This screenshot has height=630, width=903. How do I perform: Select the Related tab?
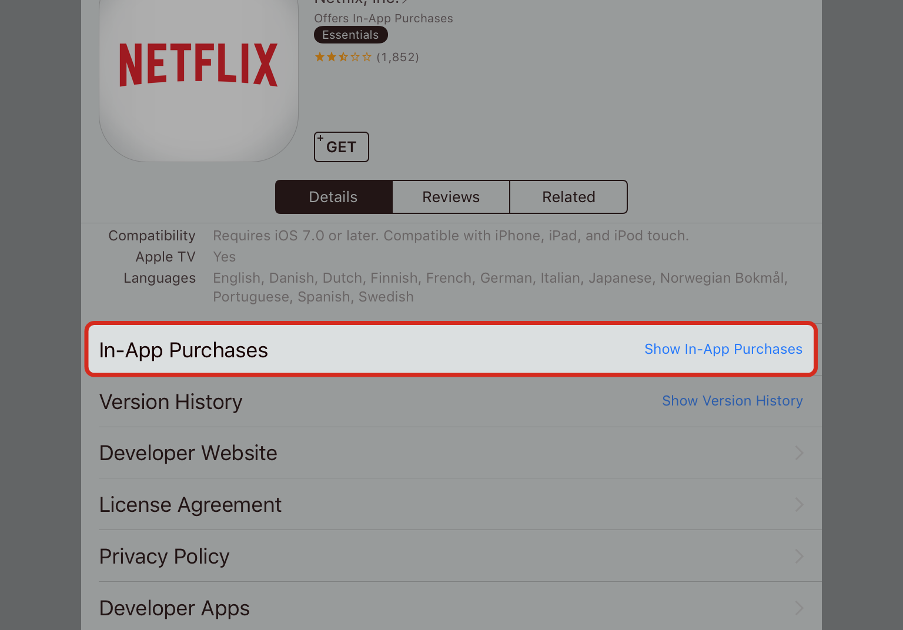coord(568,197)
